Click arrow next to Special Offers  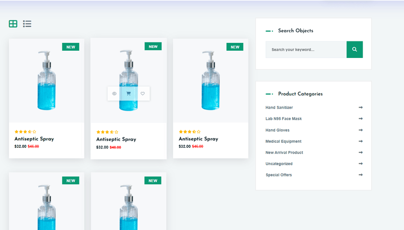361,174
